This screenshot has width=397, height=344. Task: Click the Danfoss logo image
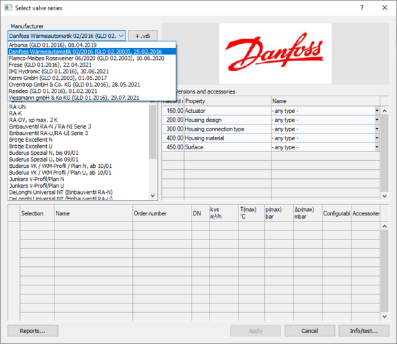click(275, 54)
